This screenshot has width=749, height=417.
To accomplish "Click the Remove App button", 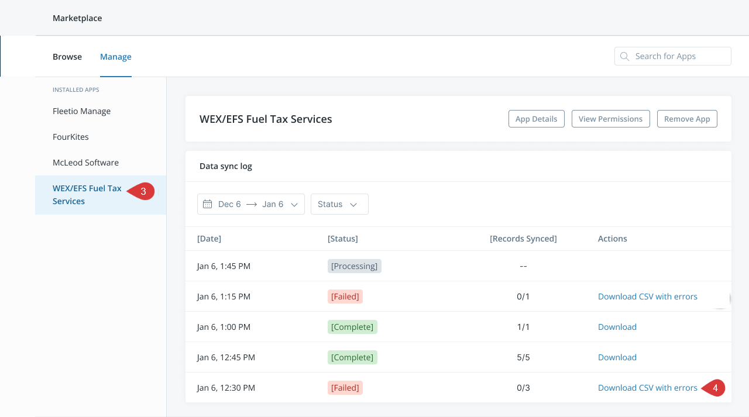I will [687, 119].
